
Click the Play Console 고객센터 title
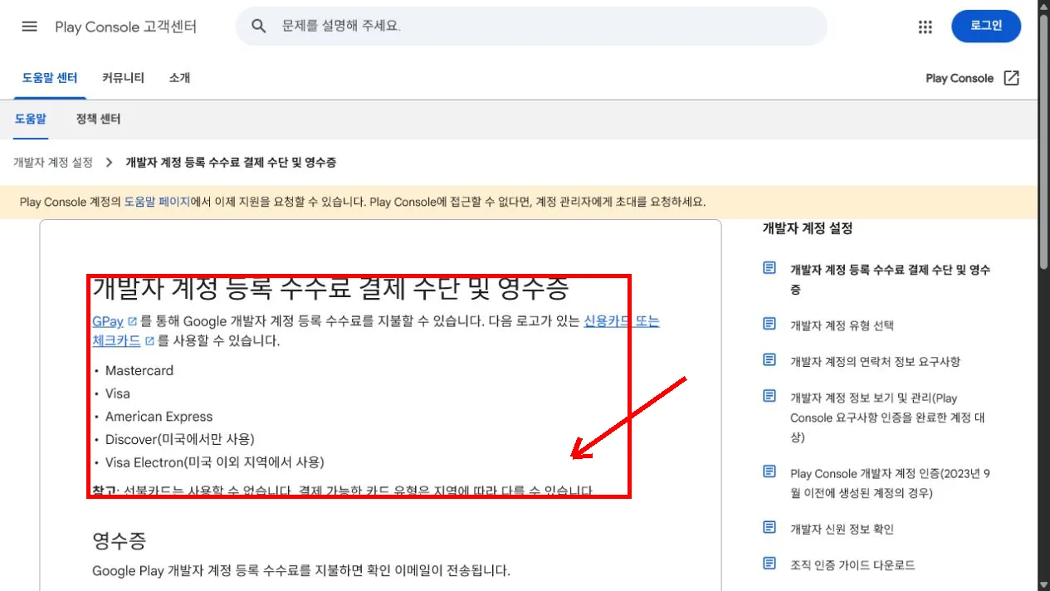(x=125, y=27)
